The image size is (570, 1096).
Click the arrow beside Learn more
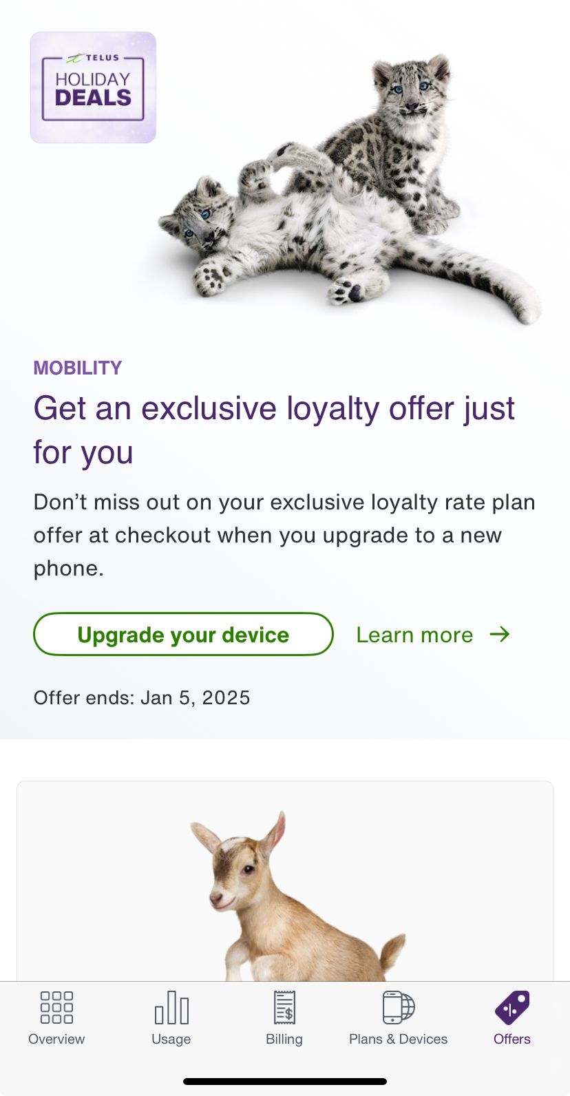pos(500,634)
